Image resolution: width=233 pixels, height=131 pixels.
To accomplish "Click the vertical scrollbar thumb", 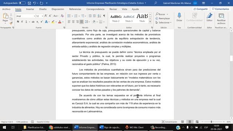I will click(x=231, y=58).
